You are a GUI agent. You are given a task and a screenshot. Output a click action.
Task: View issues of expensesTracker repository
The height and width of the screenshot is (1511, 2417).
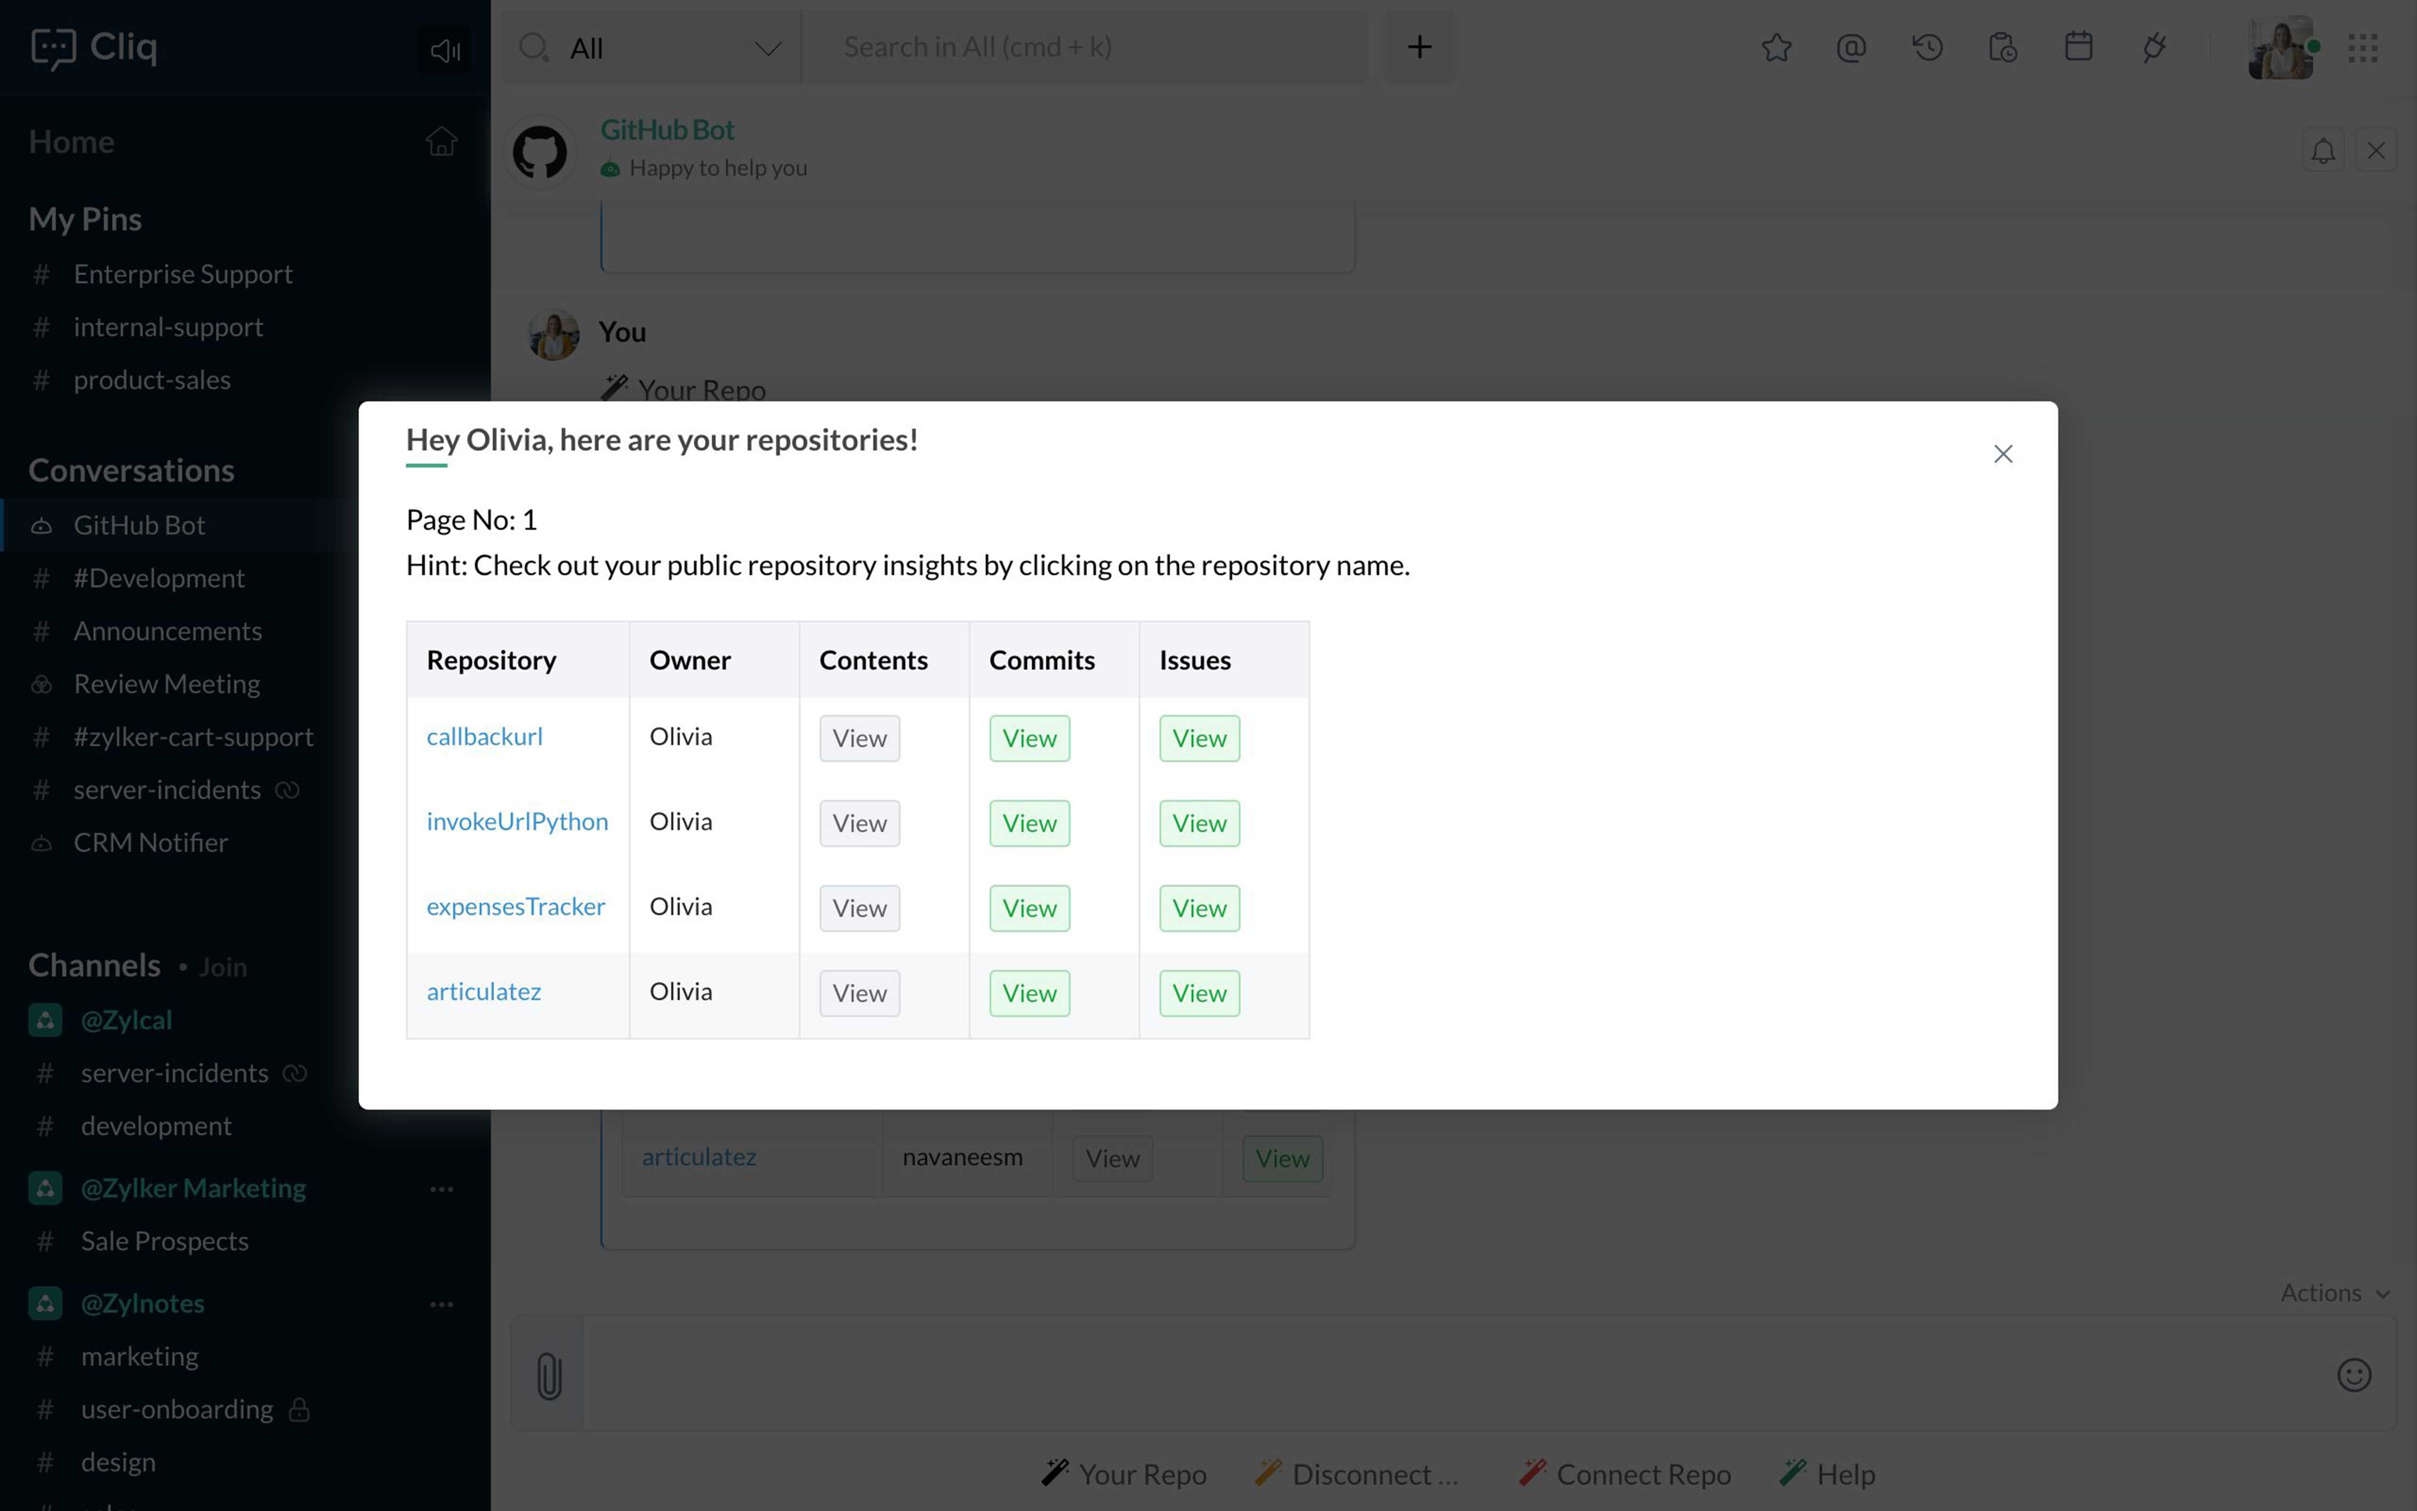point(1200,908)
